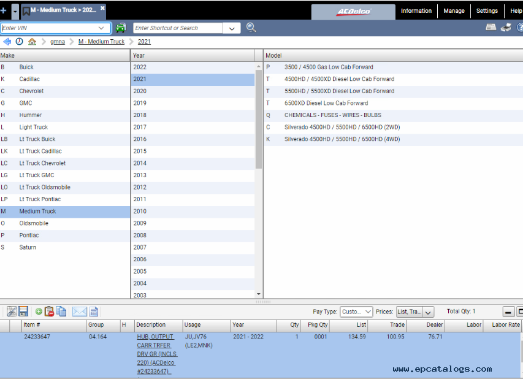Click the Item # column header
Image resolution: width=523 pixels, height=379 pixels.
coord(54,325)
